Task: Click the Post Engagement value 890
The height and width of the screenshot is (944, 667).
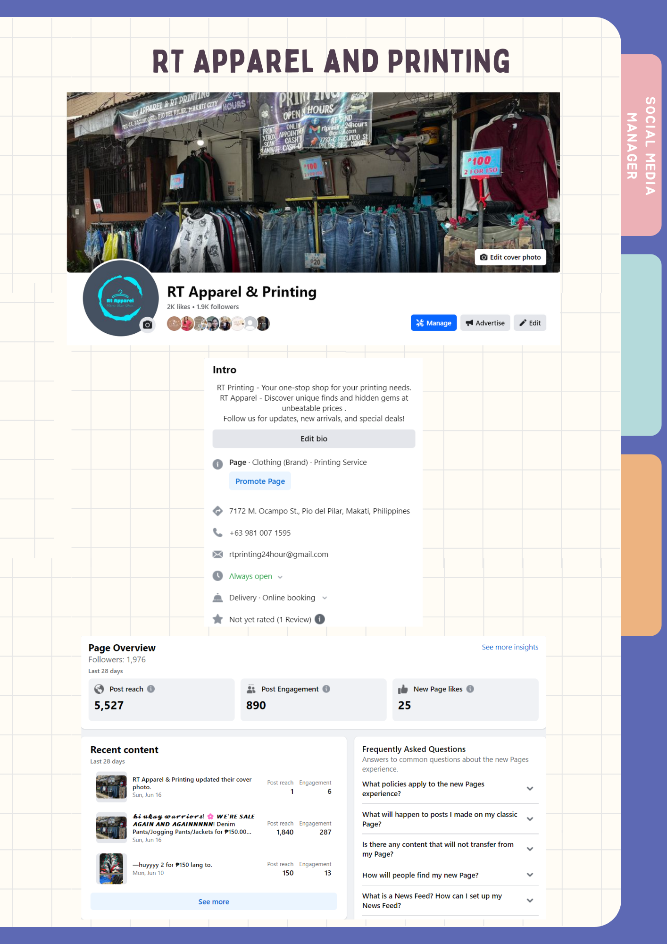Action: [x=256, y=705]
